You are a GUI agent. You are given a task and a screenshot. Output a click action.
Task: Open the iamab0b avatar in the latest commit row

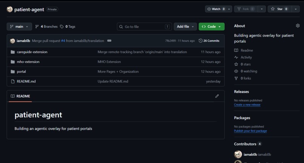click(12, 41)
